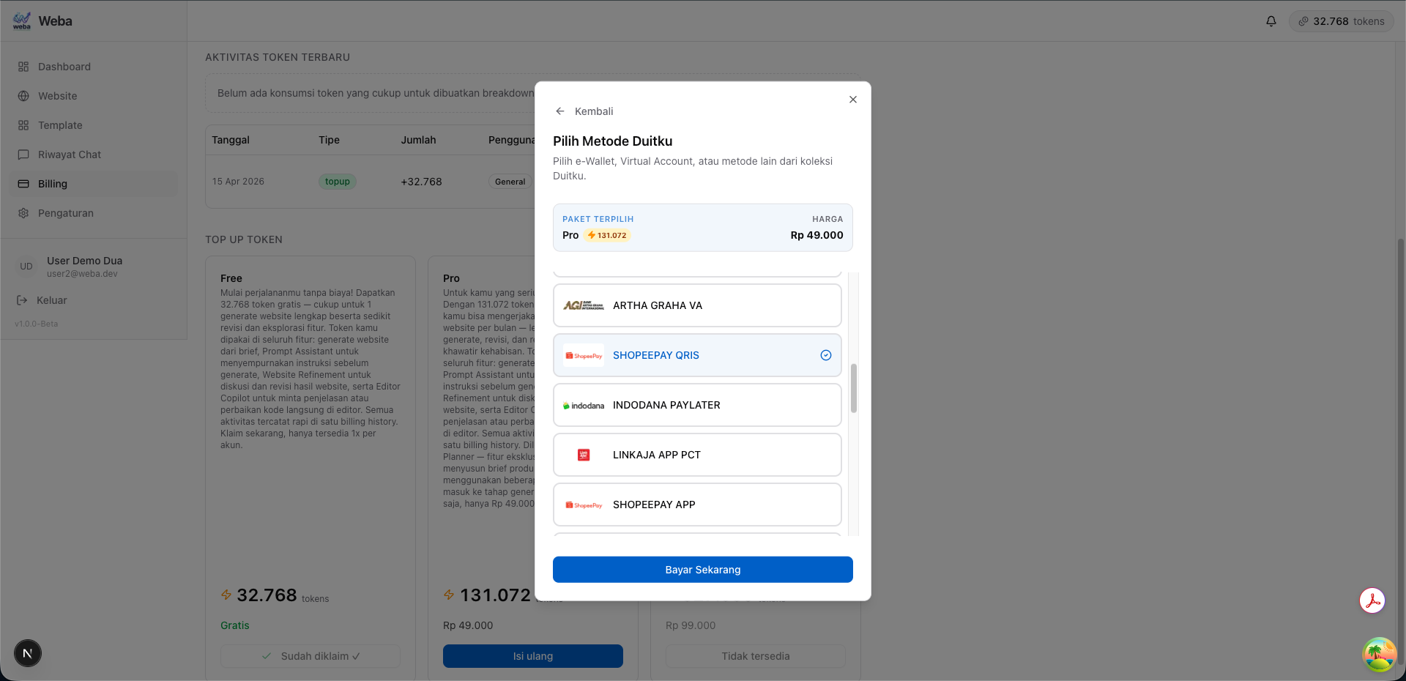Click the Template grid icon
Screen dimensions: 1406x681
coord(23,125)
